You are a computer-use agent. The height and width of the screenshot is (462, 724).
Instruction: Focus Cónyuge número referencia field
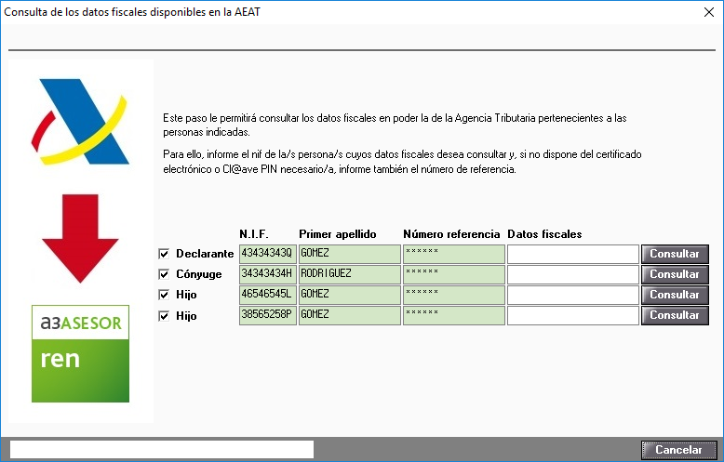point(454,274)
